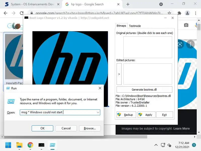Click Cancel in the Run dialog
This screenshot has width=201, height=151.
pos(66,128)
